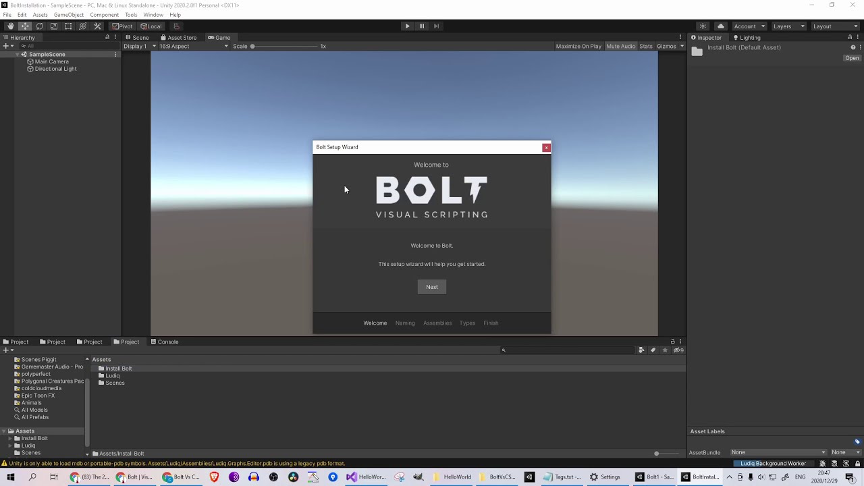Screen dimensions: 864x486
Task: Open the Account dropdown
Action: [749, 26]
